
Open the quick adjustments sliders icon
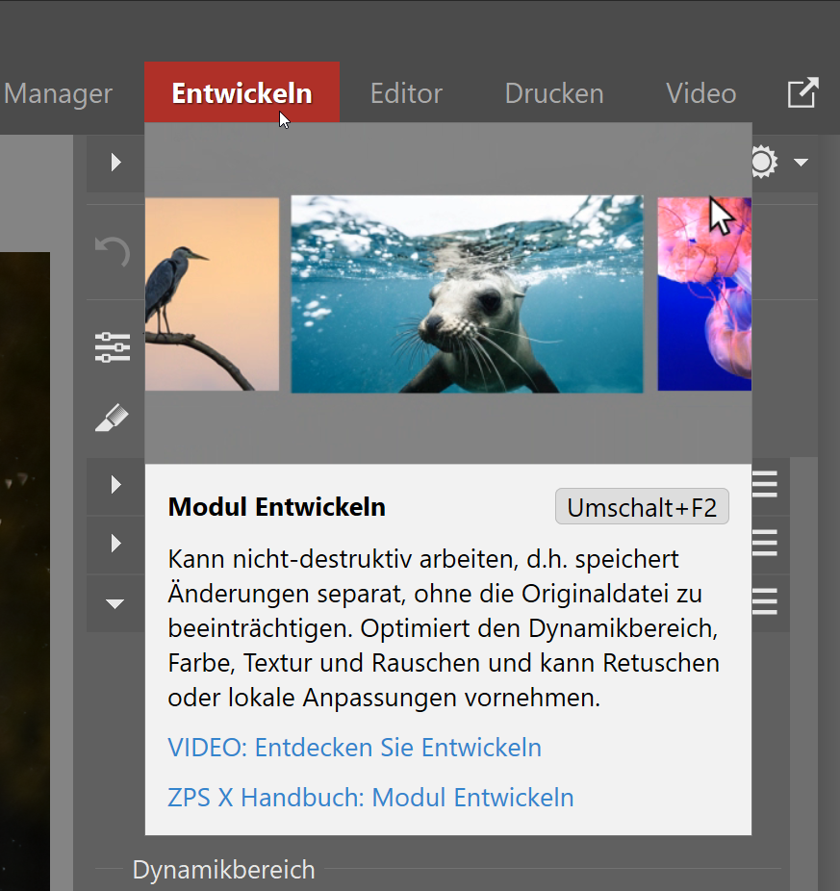(x=113, y=346)
